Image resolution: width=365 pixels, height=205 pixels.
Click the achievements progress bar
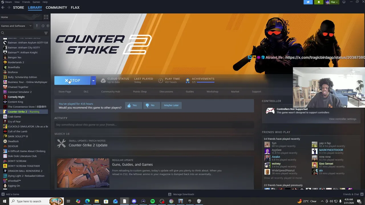[x=205, y=82]
